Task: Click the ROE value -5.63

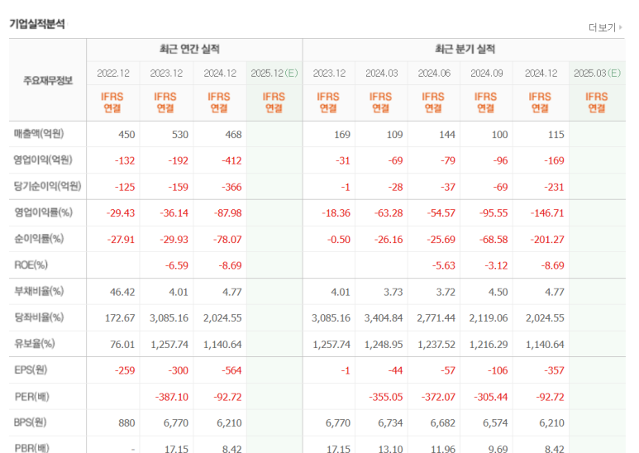Action: point(443,265)
